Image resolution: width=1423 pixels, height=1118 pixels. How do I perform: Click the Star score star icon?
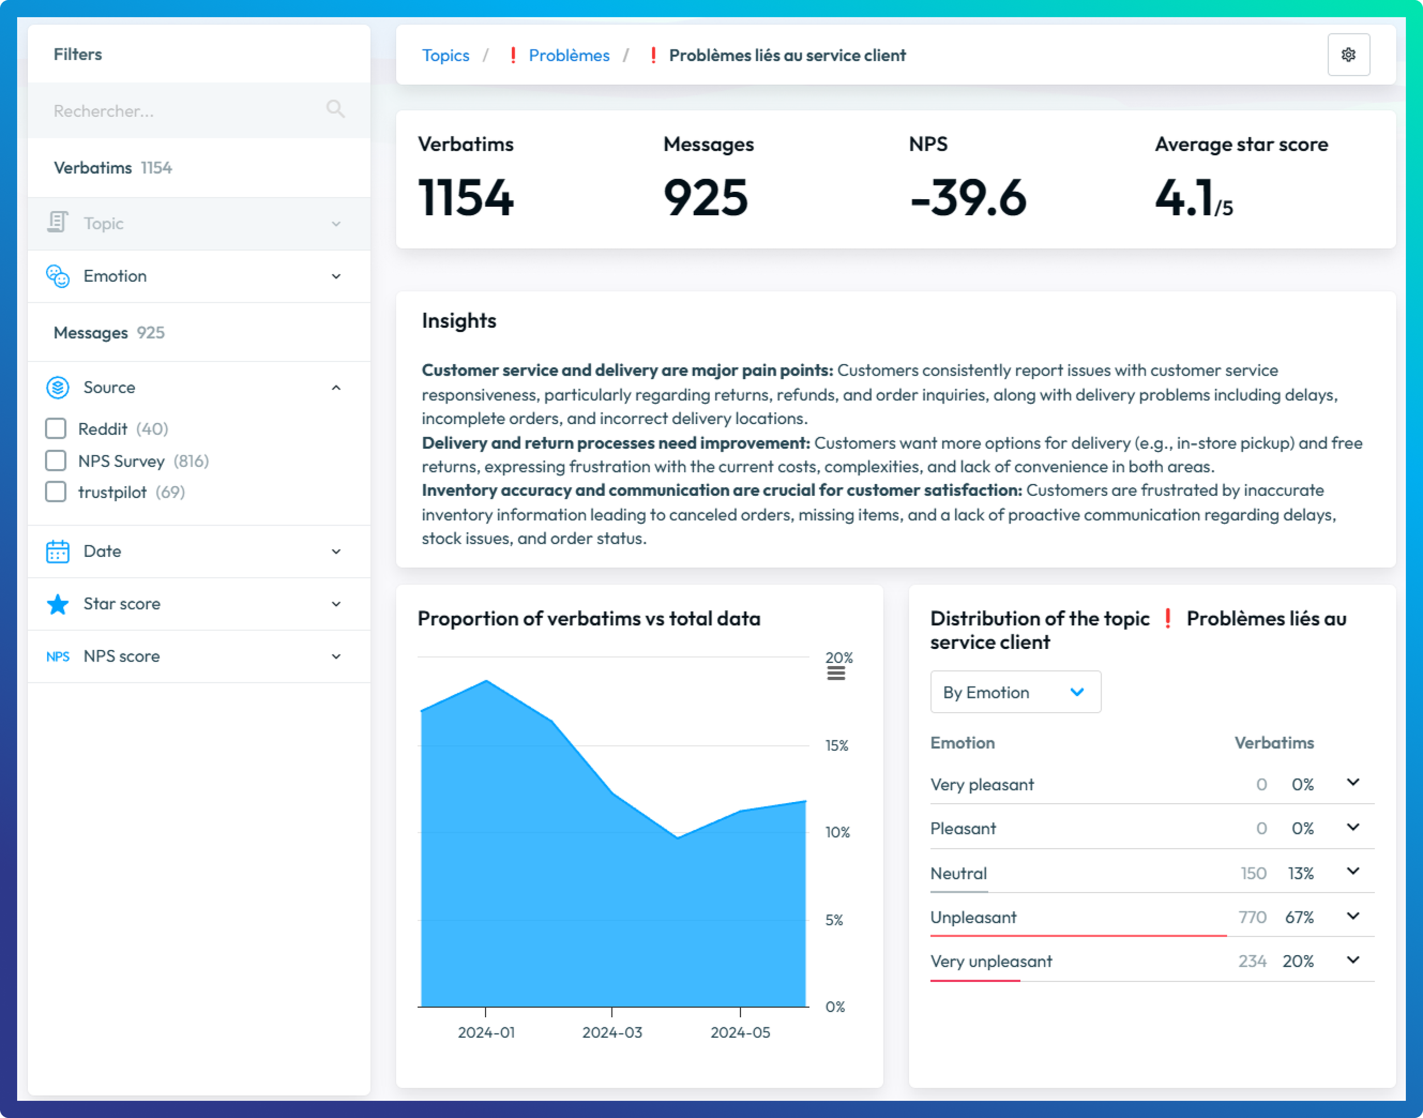pyautogui.click(x=57, y=603)
